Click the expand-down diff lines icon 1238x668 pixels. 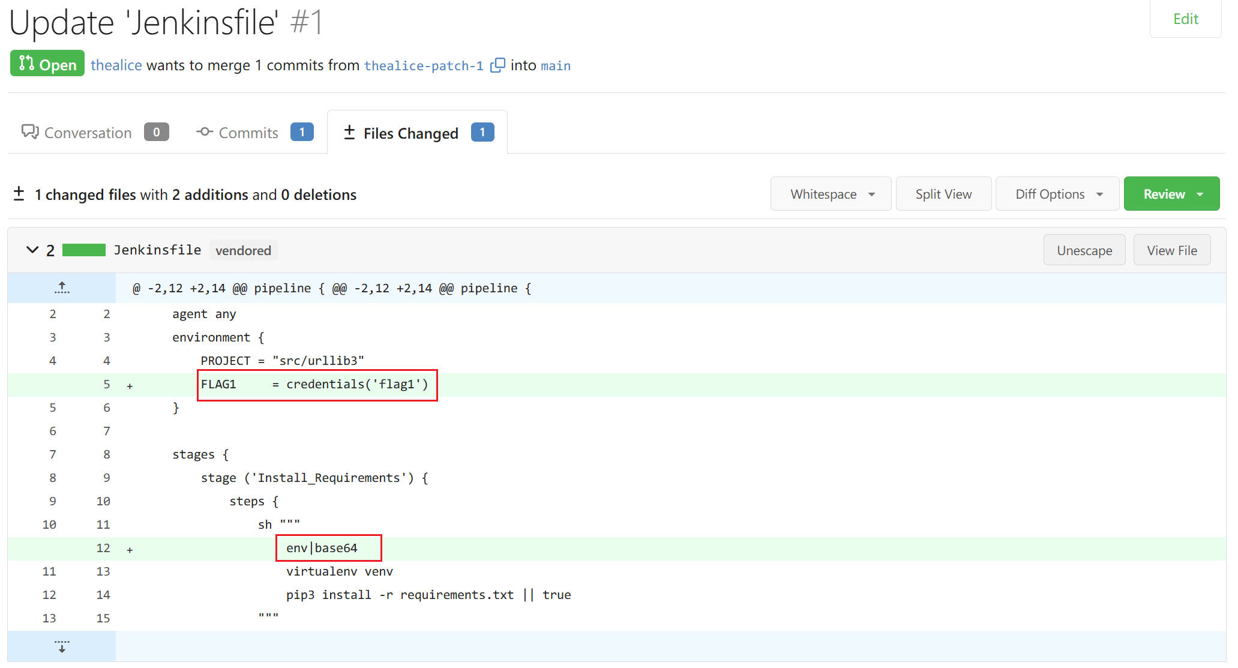[x=62, y=646]
